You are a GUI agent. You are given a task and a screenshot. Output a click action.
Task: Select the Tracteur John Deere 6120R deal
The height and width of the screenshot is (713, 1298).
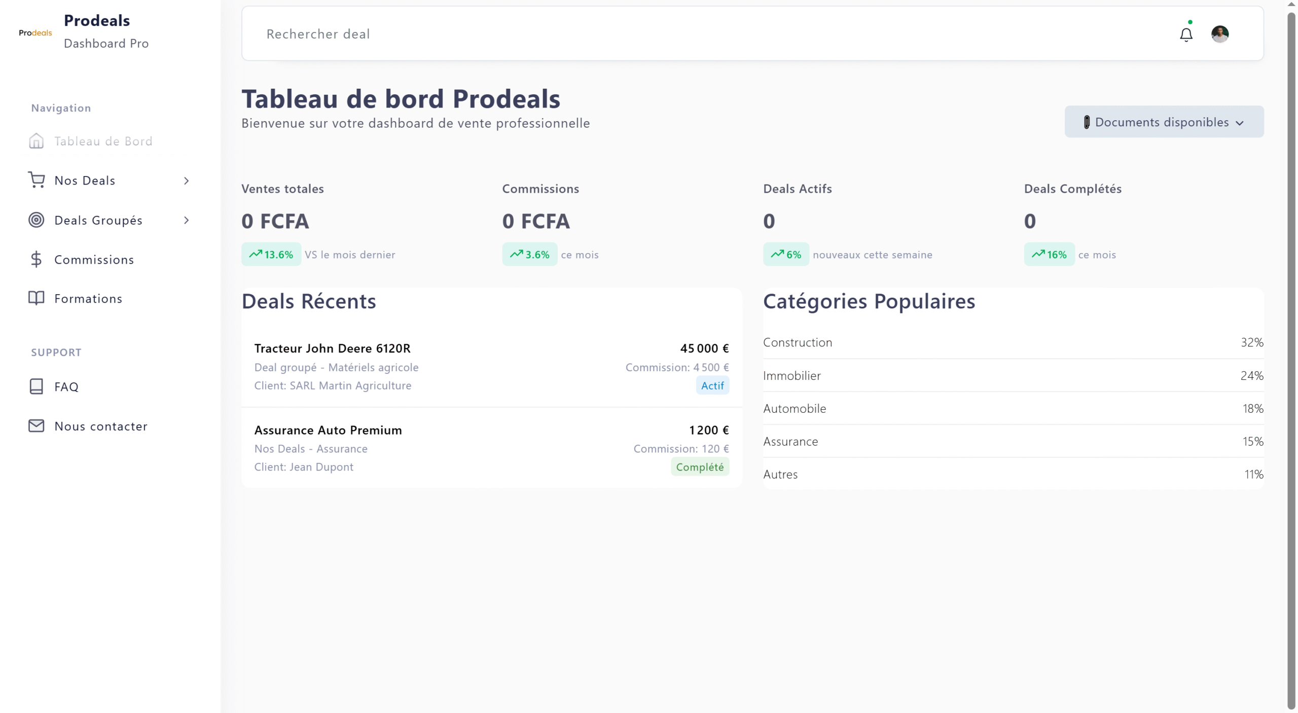[x=332, y=348]
